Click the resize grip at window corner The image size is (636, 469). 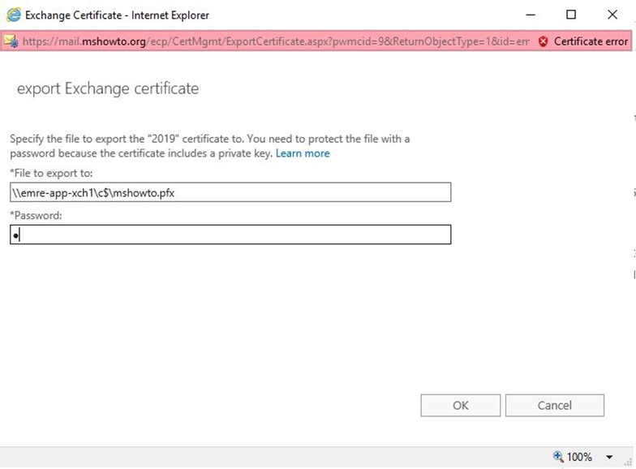[x=630, y=462]
